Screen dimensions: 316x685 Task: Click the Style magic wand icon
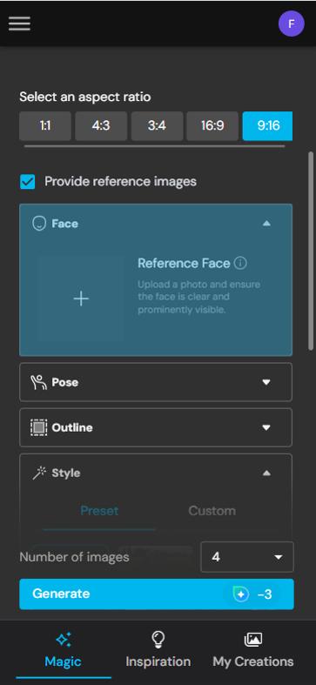click(39, 473)
